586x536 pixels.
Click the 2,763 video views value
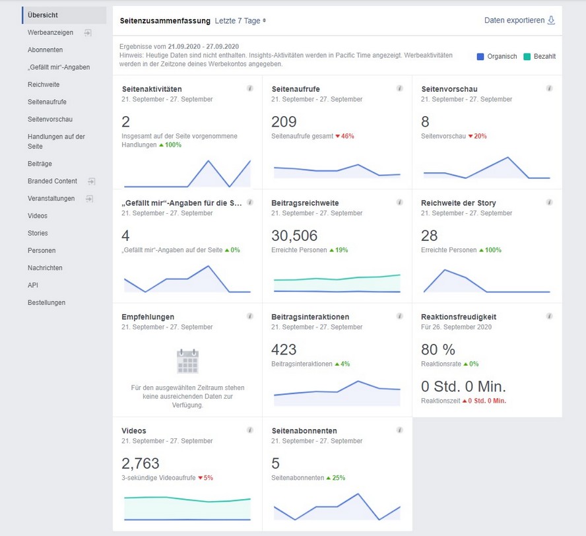point(141,463)
